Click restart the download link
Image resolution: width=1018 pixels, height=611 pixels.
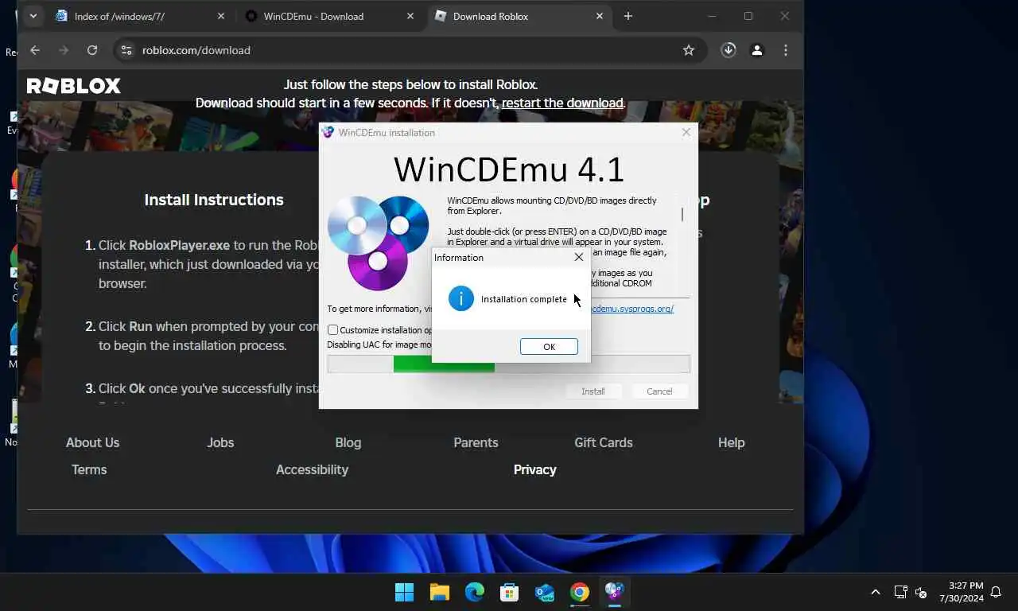pos(562,103)
